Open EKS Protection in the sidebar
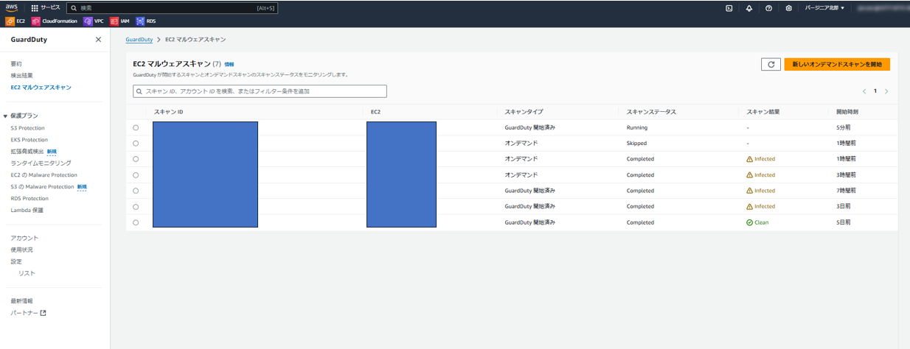Screen dimensions: 910x349 coord(29,140)
